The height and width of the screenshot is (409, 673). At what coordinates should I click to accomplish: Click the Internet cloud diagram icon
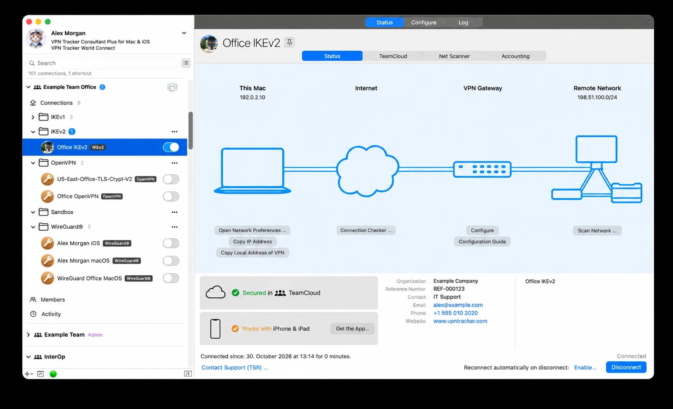[x=367, y=171]
